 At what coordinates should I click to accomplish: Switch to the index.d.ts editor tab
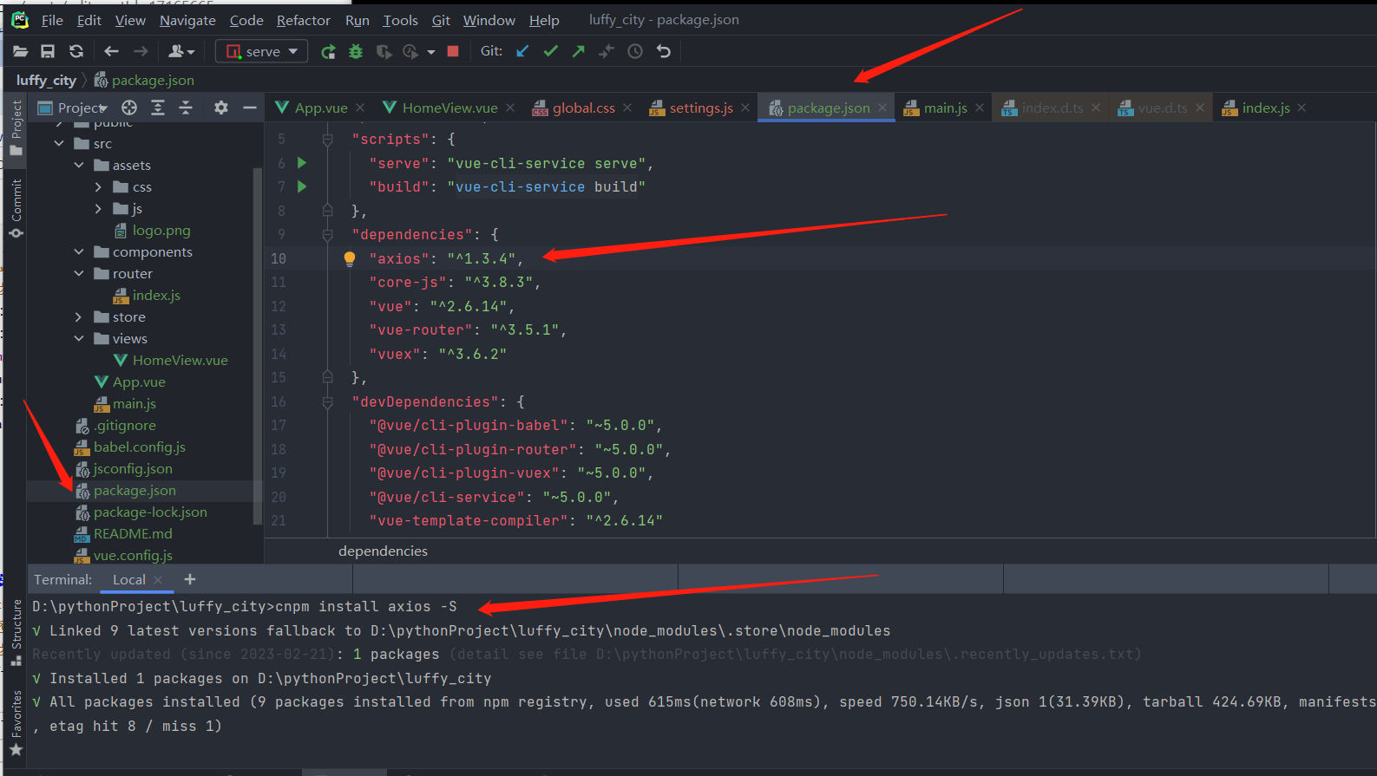pos(1052,108)
